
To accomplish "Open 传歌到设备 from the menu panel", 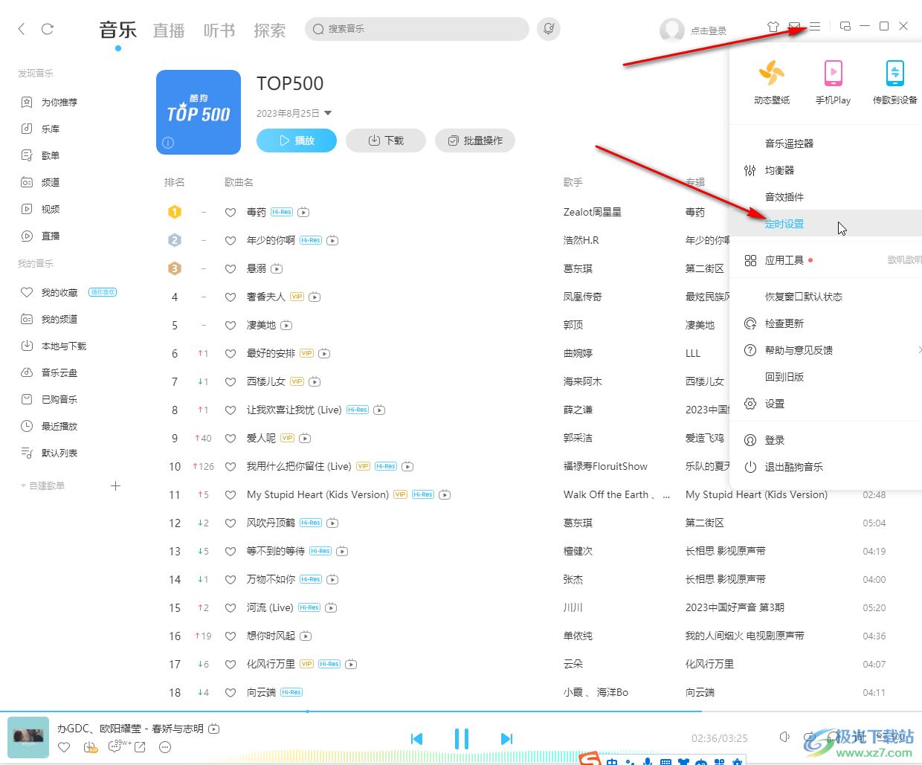I will (894, 83).
